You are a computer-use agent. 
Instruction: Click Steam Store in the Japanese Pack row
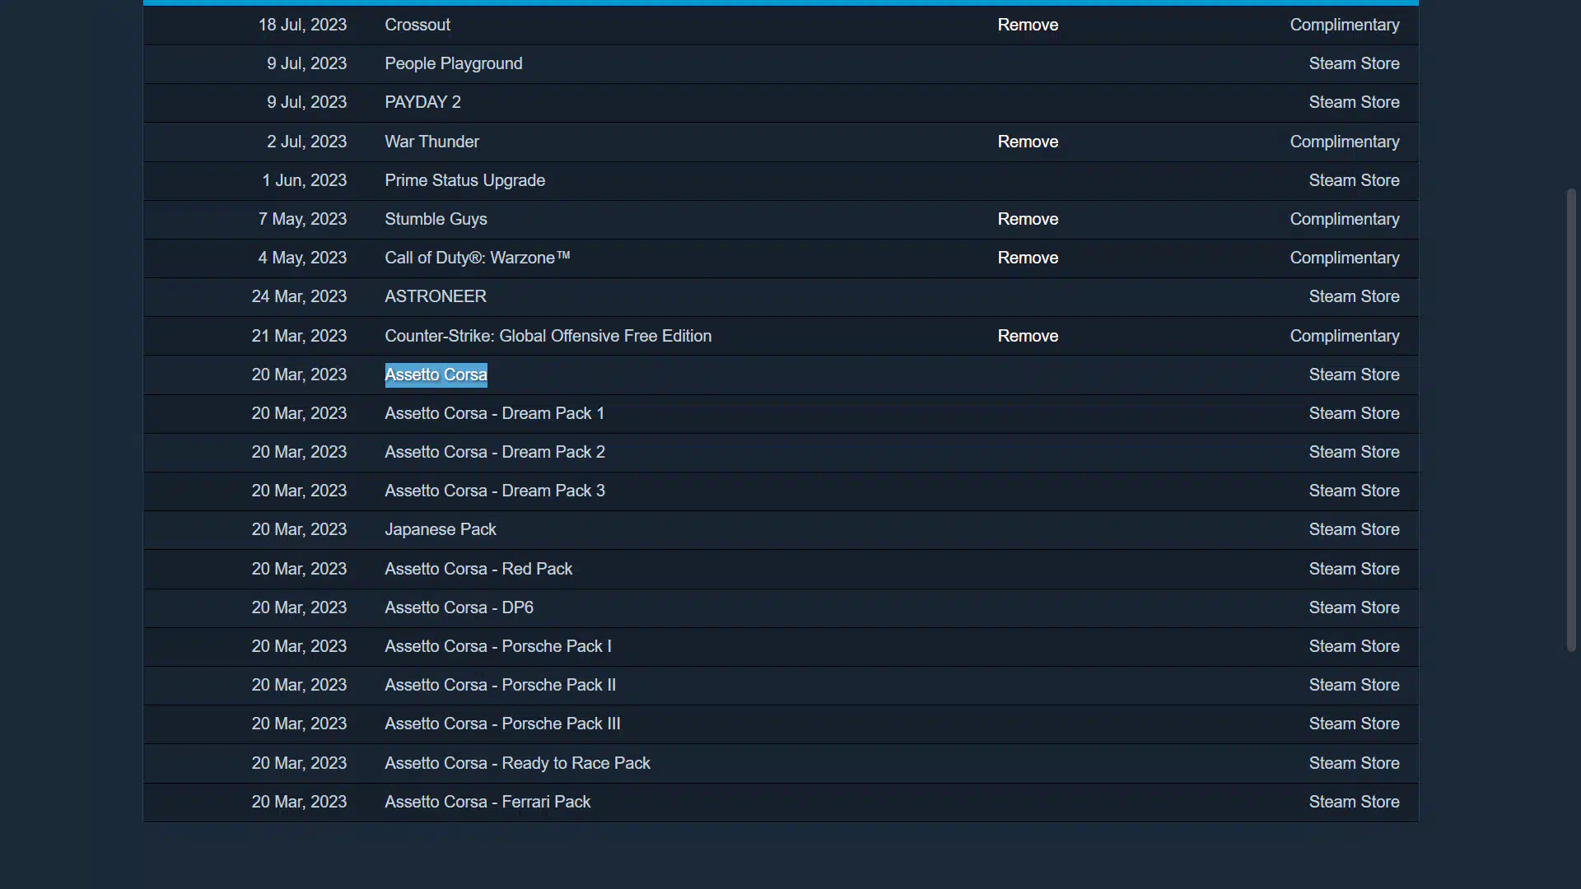(x=1355, y=529)
